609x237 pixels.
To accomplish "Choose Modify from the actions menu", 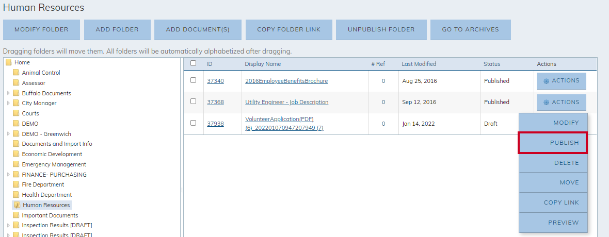I will coord(553,123).
